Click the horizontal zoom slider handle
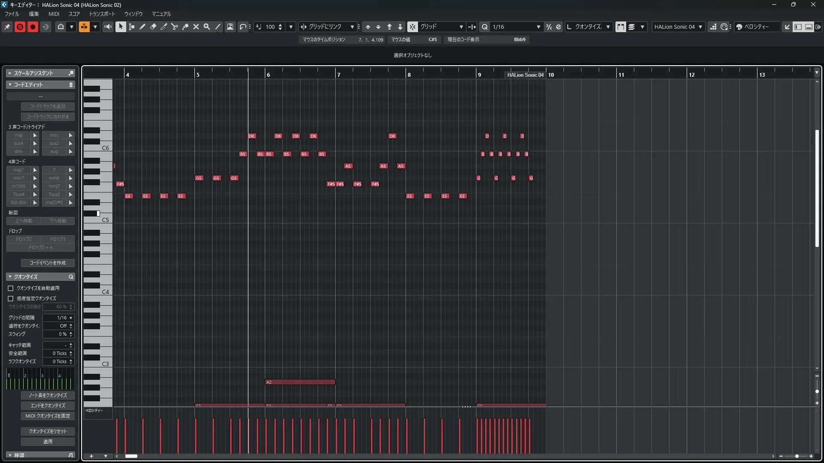The image size is (824, 463). 797,456
